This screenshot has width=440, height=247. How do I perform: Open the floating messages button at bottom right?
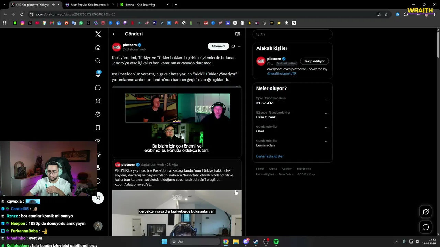click(426, 227)
